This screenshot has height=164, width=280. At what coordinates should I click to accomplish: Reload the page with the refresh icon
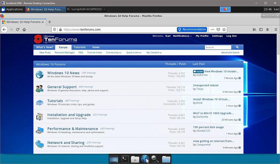18,30
